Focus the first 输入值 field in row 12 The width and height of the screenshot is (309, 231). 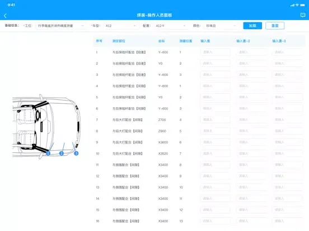pos(215,176)
